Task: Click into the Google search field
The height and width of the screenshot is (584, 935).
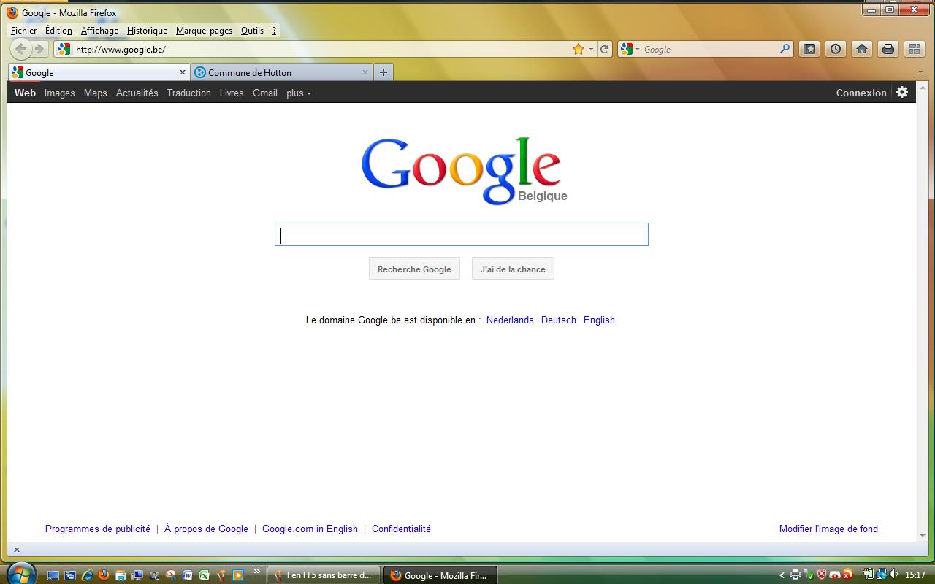Action: tap(461, 234)
